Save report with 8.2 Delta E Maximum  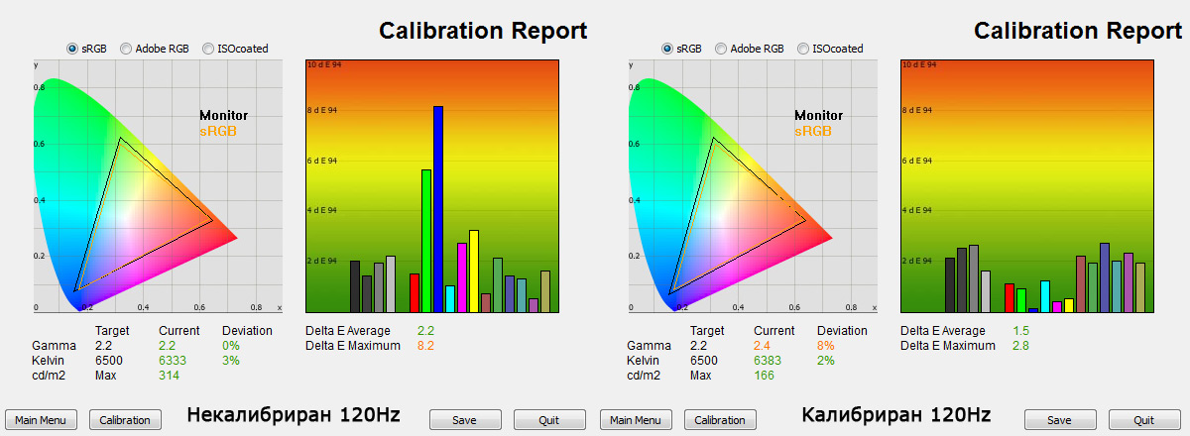[x=465, y=420]
